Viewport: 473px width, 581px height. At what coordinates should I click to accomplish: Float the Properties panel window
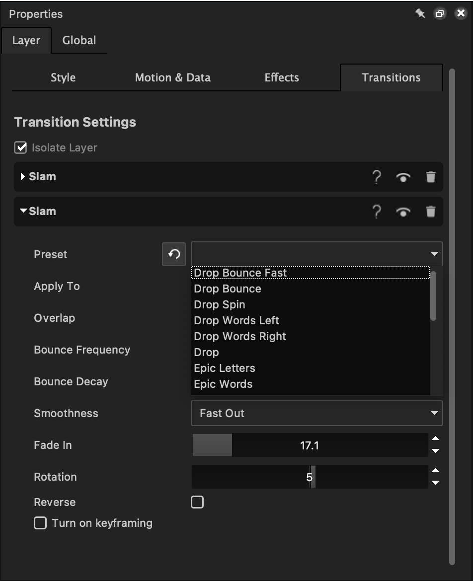[440, 13]
